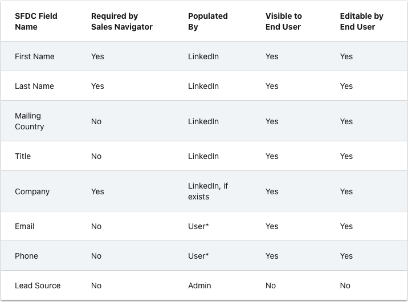The height and width of the screenshot is (302, 408).
Task: Click the Company field cell
Action: (x=32, y=191)
